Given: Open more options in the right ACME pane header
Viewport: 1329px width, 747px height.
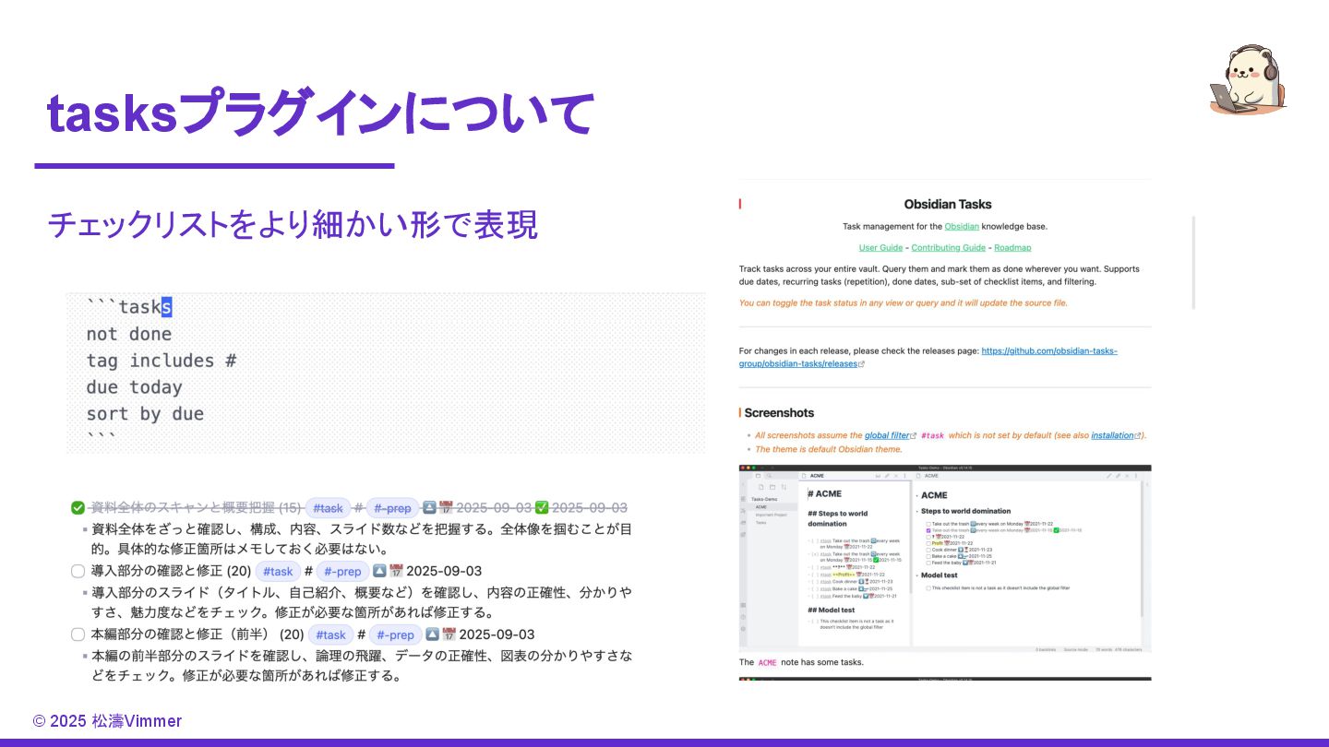Looking at the screenshot, I should 1136,476.
